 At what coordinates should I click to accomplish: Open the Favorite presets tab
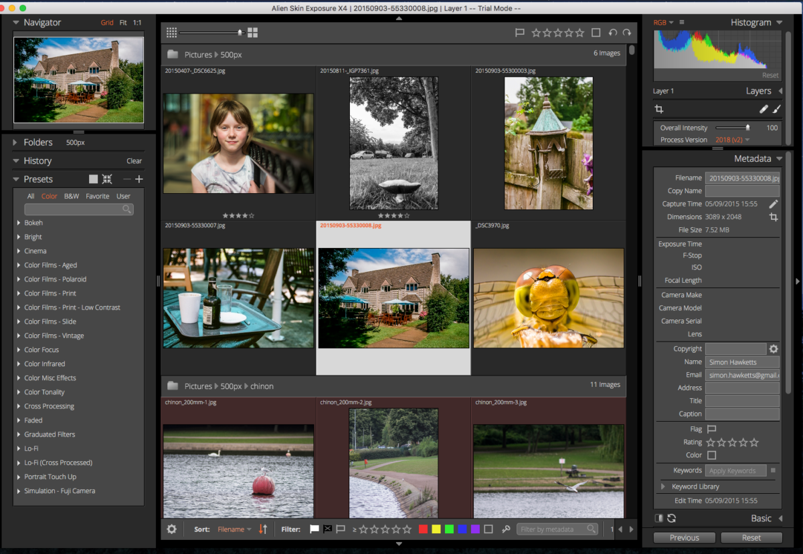(x=98, y=196)
